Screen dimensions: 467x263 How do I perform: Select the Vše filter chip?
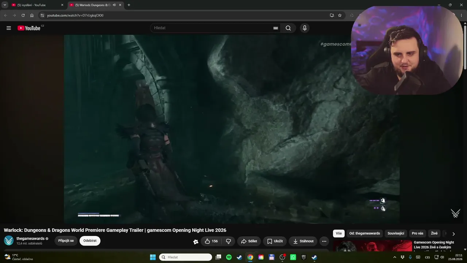click(339, 233)
